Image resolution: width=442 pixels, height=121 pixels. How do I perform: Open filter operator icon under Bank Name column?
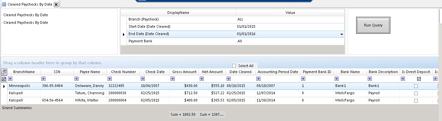click(x=337, y=79)
